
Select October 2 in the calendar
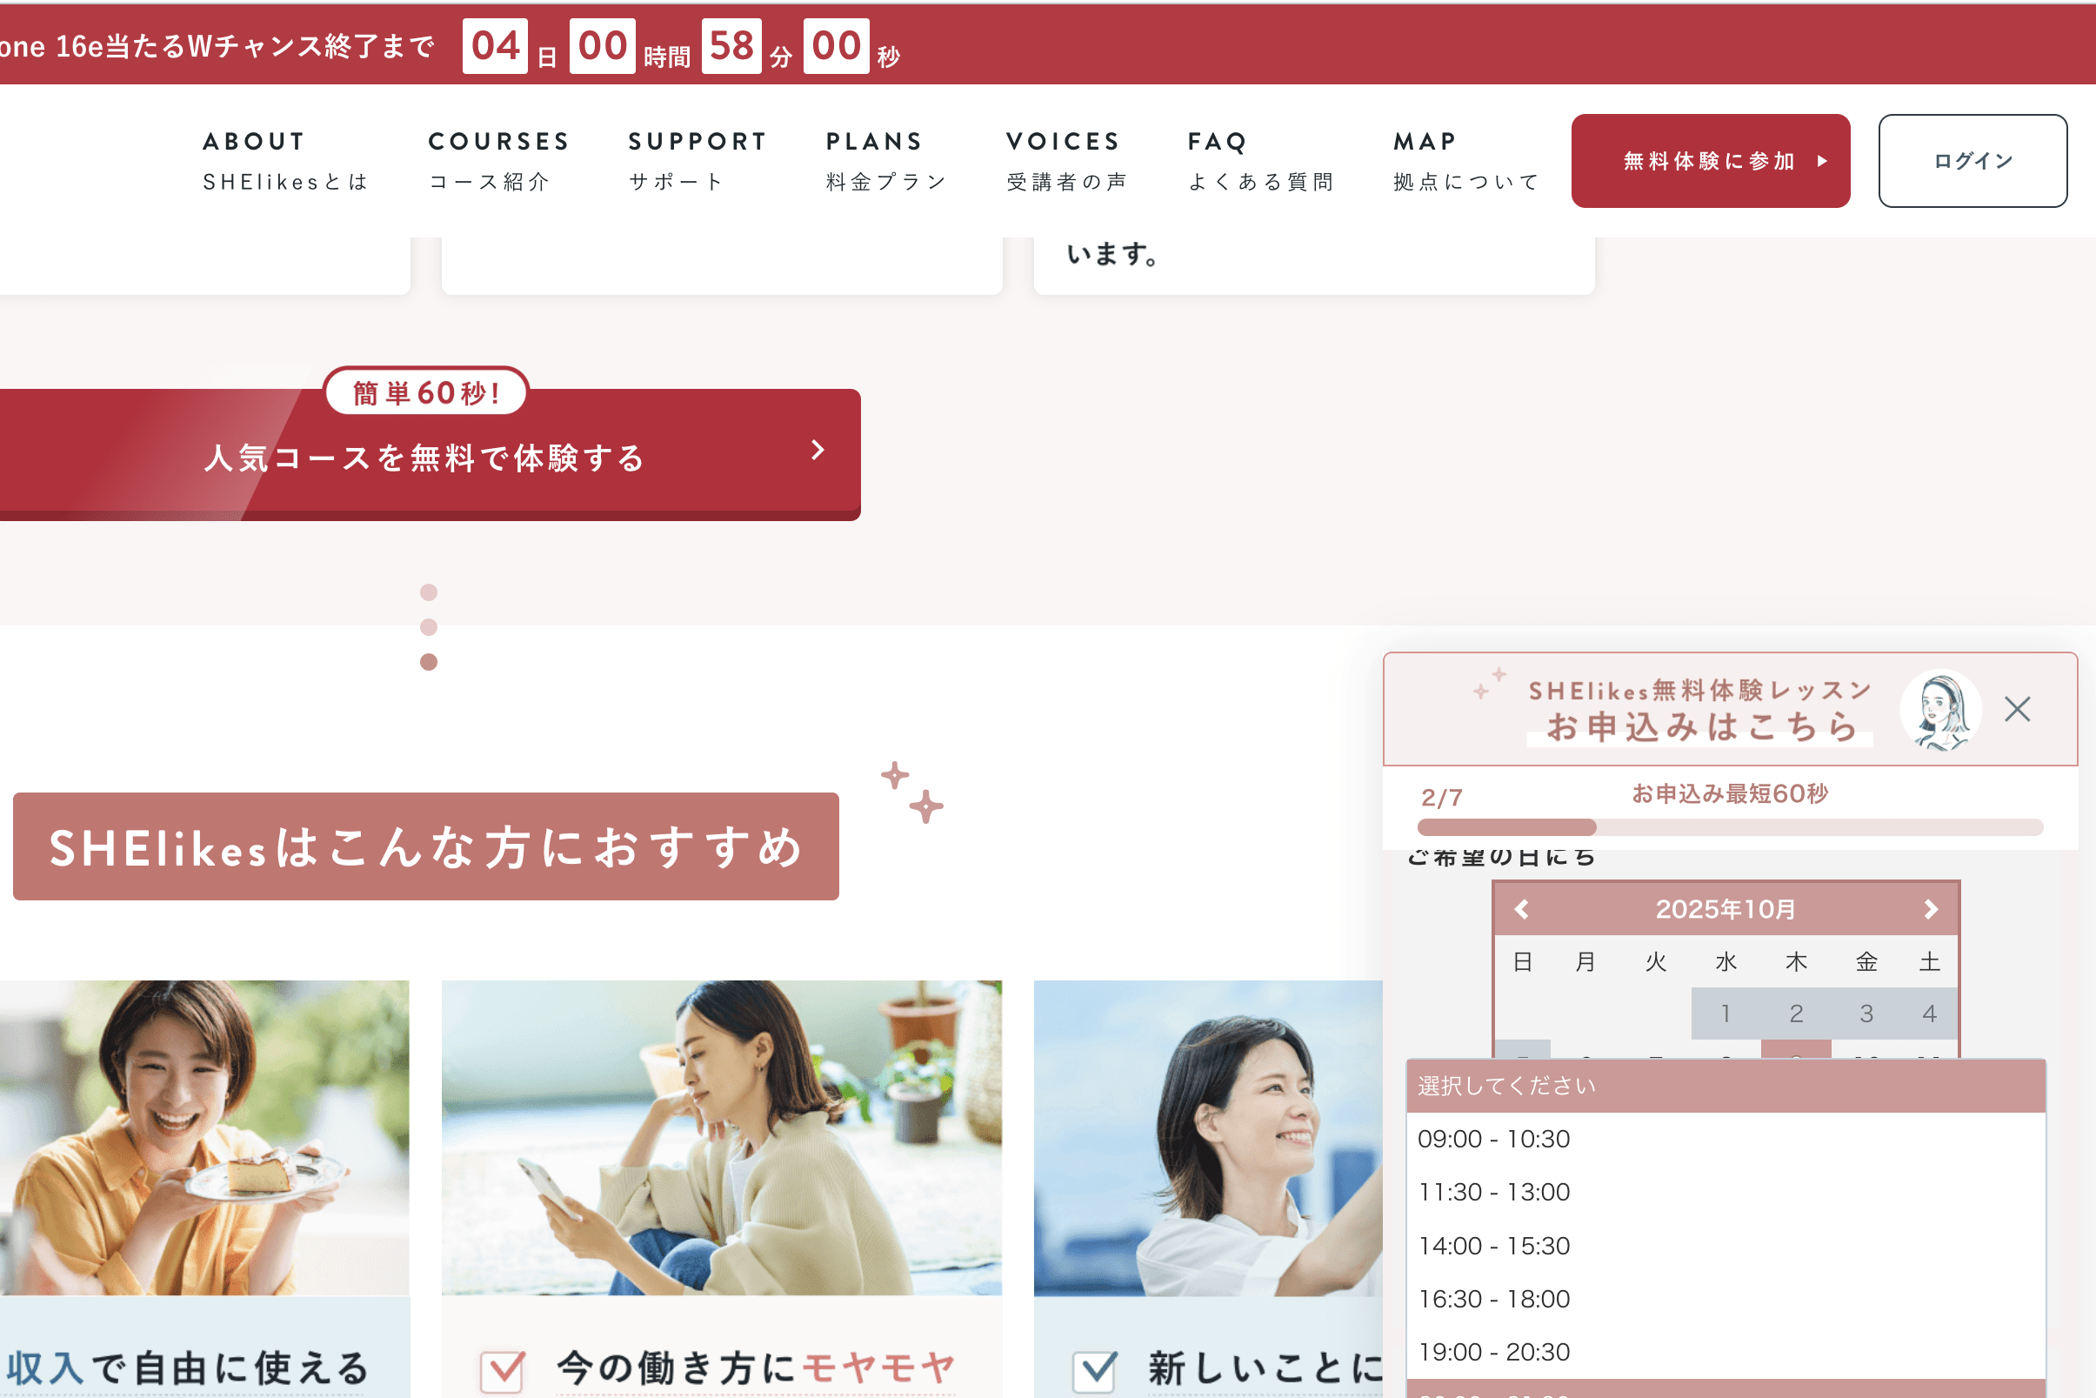click(x=1796, y=1013)
